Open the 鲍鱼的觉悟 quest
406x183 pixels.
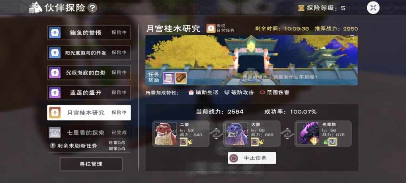click(89, 32)
